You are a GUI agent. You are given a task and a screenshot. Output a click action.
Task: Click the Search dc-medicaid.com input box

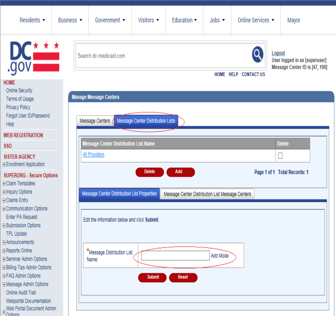click(x=163, y=56)
